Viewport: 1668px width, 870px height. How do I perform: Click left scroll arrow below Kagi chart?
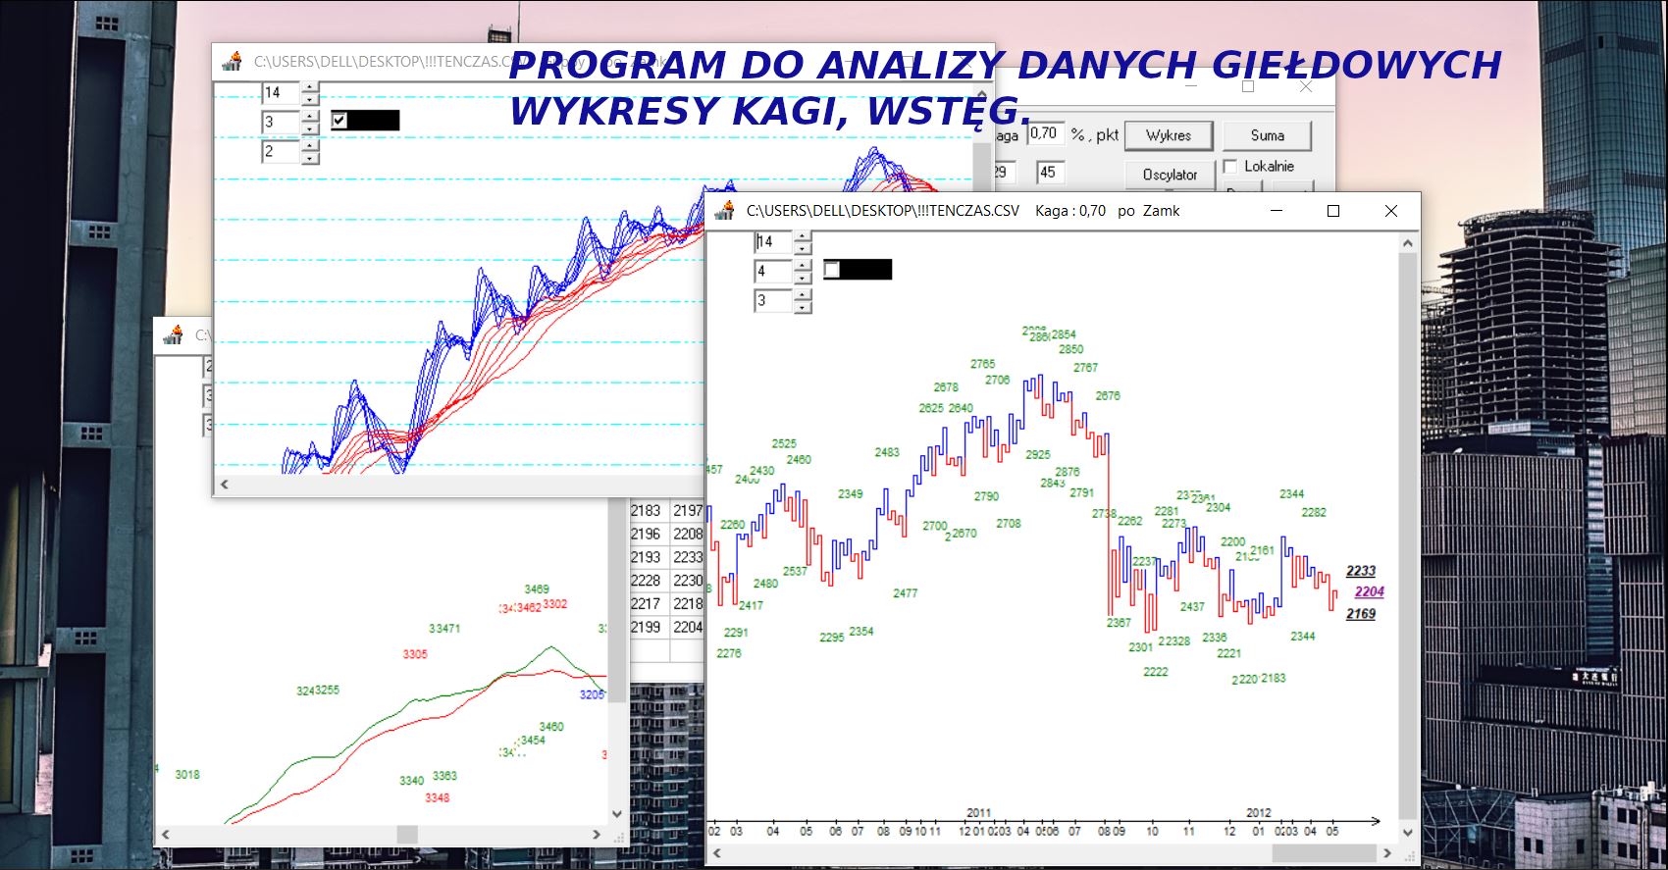pyautogui.click(x=716, y=853)
